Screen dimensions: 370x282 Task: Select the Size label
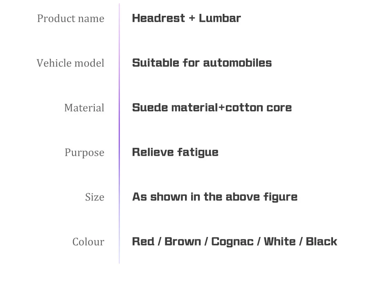(x=94, y=197)
